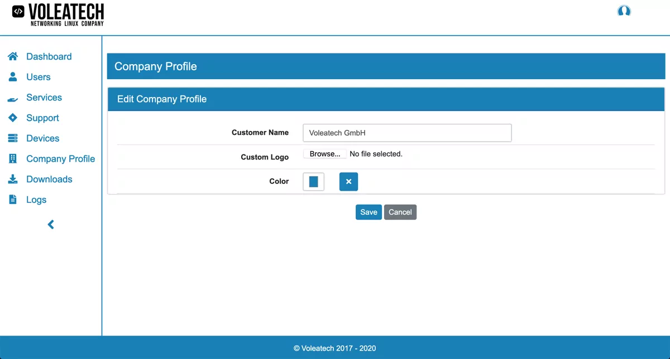Image resolution: width=670 pixels, height=359 pixels.
Task: Open Logs via the document icon
Action: pyautogui.click(x=13, y=199)
